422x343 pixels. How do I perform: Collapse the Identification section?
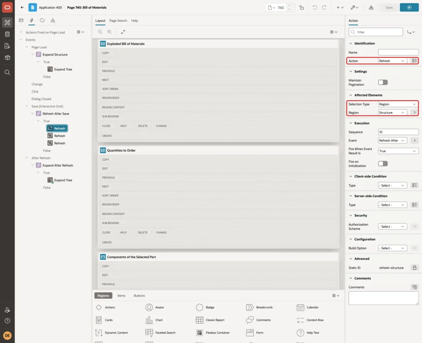351,43
